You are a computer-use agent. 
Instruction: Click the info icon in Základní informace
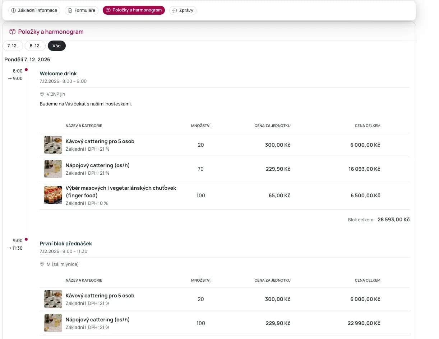pos(14,10)
